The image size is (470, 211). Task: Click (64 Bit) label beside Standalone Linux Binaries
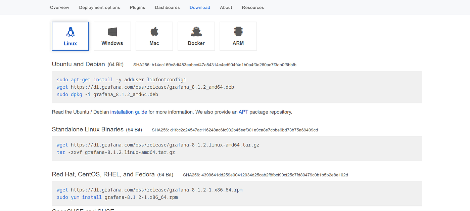(x=134, y=130)
